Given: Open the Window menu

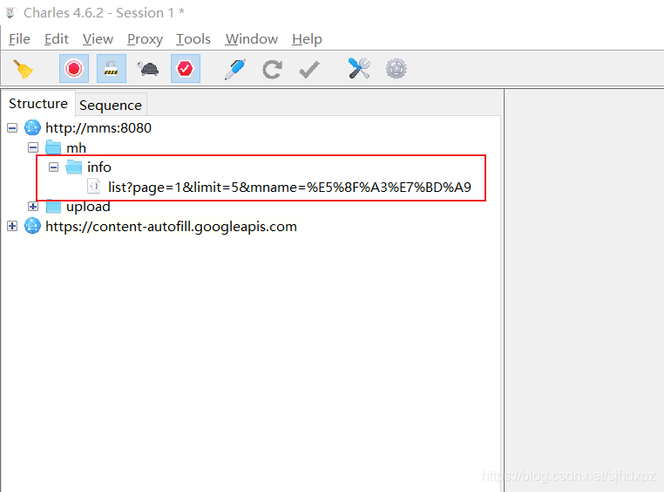Looking at the screenshot, I should [x=252, y=39].
